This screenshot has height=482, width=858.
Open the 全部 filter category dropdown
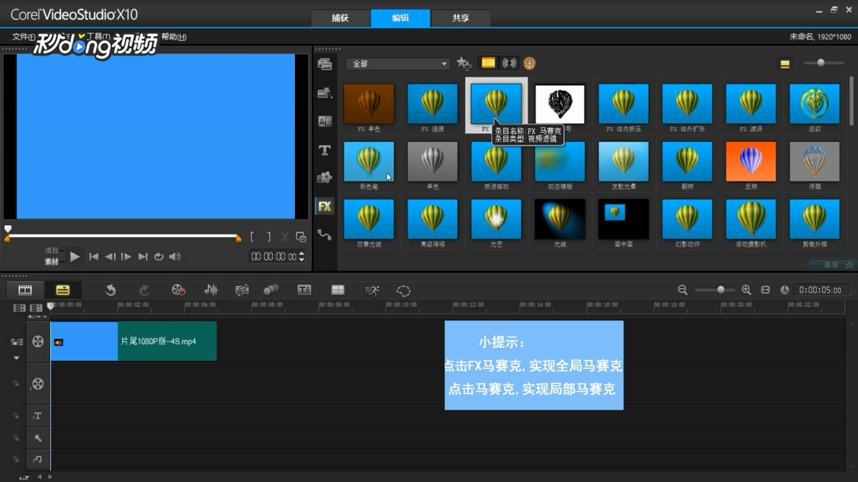coord(398,64)
